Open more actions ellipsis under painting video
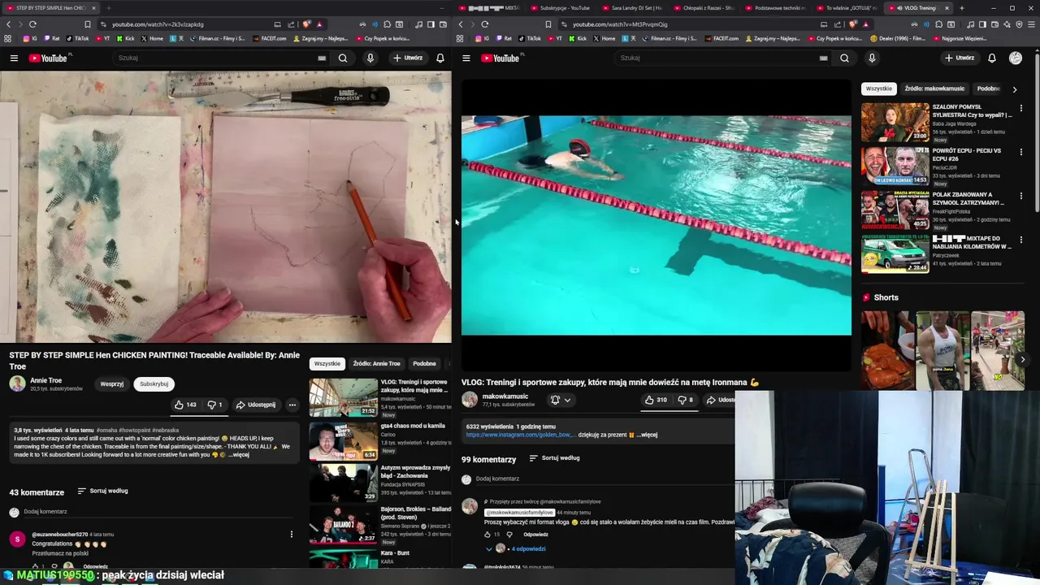1040x585 pixels. 292,405
